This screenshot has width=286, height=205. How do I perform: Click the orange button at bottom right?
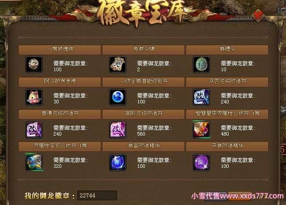[x=239, y=196]
